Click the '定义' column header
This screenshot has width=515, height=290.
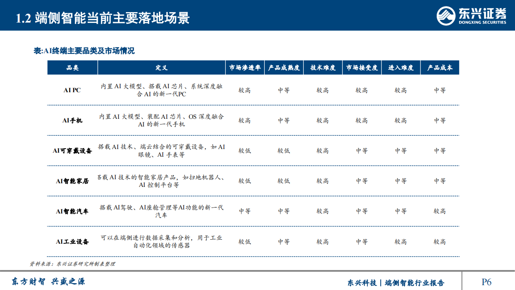click(161, 68)
